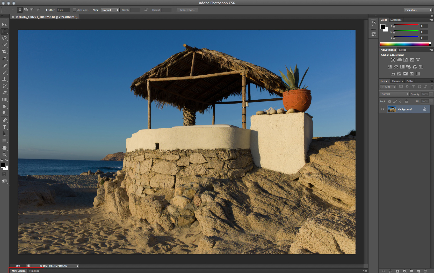Open the tool preset picker arrow
This screenshot has width=434, height=273.
pos(13,10)
